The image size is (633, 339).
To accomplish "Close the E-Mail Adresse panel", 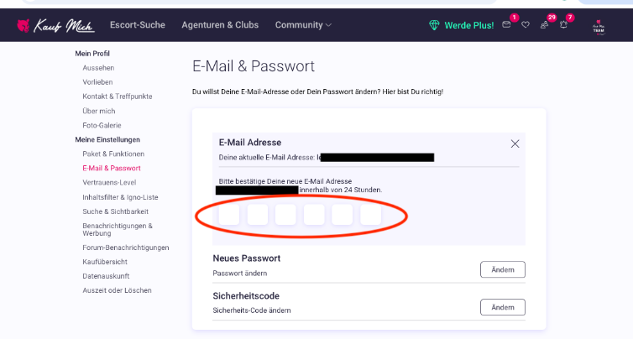I will (515, 143).
